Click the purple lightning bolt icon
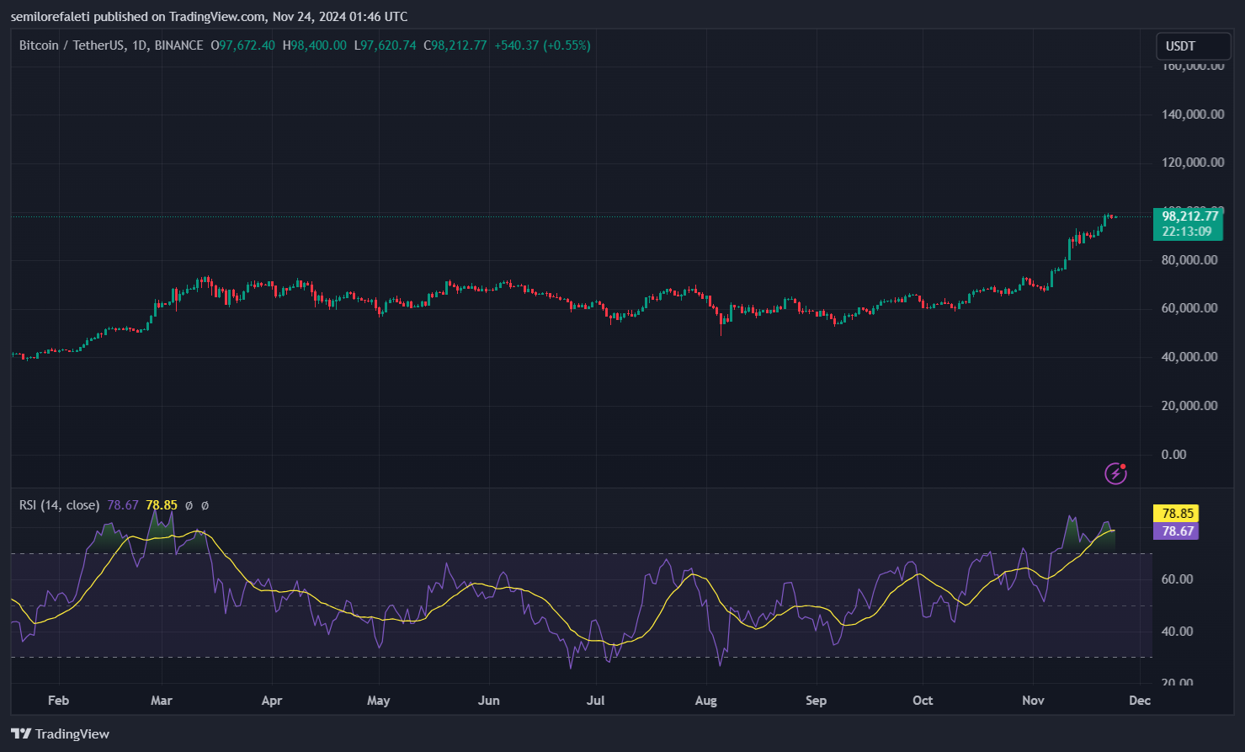Viewport: 1245px width, 752px height. point(1115,474)
